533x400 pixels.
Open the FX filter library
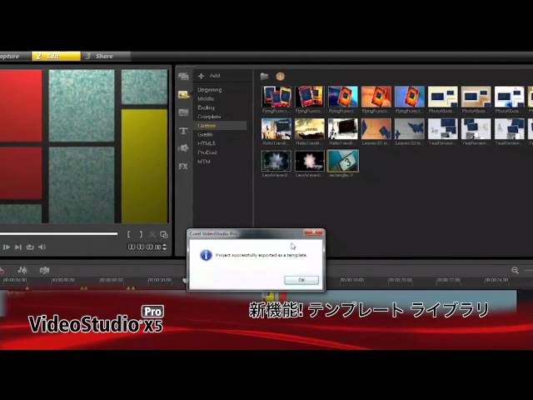tap(183, 167)
